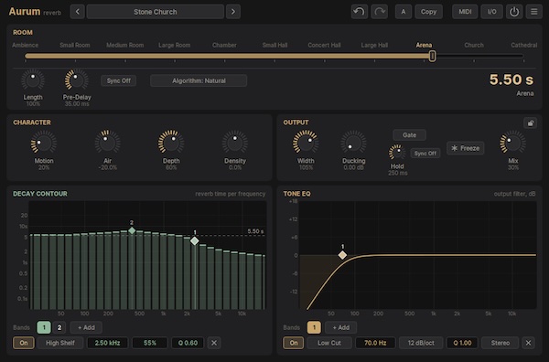Select the Medium Room type
Screen dimensions: 549x362
click(125, 45)
